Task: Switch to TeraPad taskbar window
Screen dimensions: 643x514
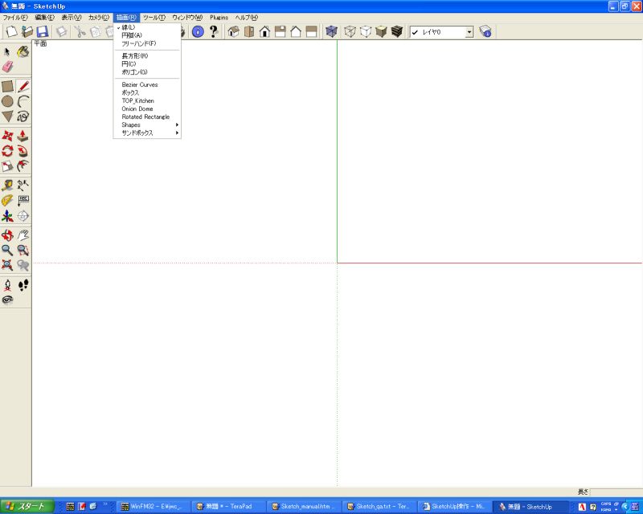Action: coord(230,507)
